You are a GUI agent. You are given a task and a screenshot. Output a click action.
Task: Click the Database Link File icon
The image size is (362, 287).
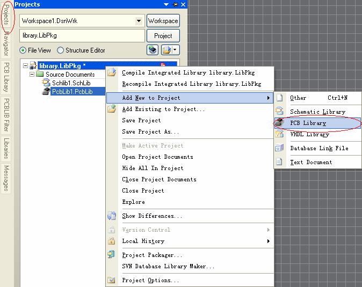[x=279, y=148]
